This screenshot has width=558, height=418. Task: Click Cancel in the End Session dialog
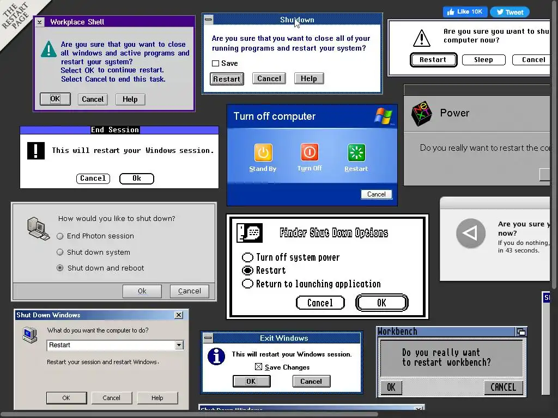click(x=93, y=179)
